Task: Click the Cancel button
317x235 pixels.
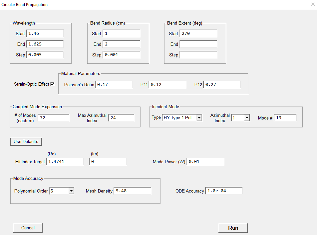Action: pos(28,228)
